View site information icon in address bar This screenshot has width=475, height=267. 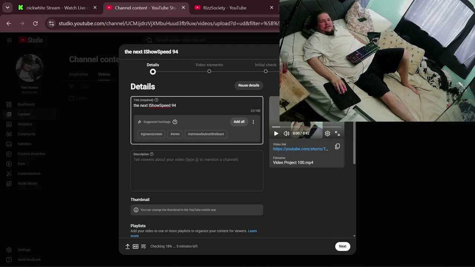pyautogui.click(x=52, y=23)
